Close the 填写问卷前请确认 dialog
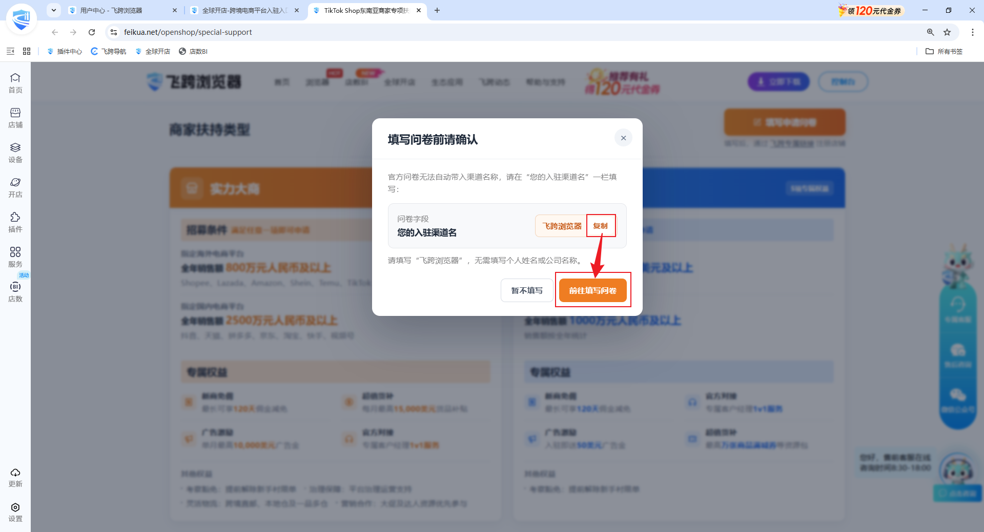 pos(623,138)
